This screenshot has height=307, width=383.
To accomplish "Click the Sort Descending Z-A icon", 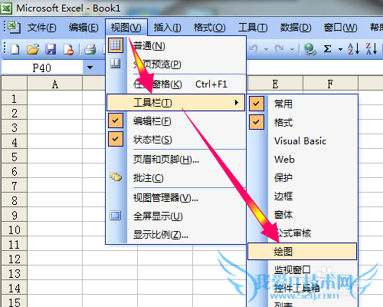I will point(372,48).
